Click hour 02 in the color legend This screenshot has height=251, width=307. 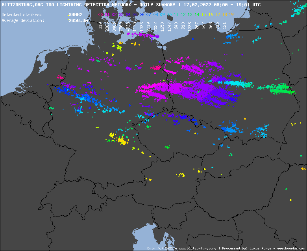point(114,15)
